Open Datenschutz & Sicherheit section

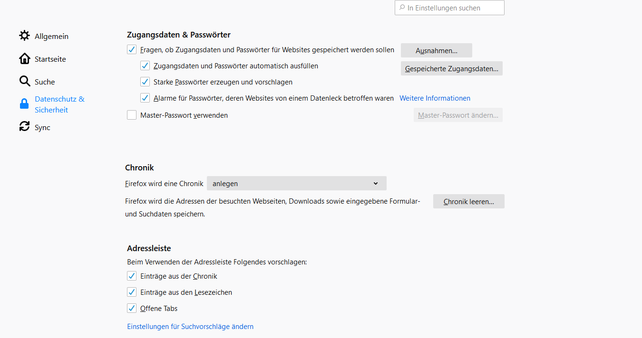(59, 104)
